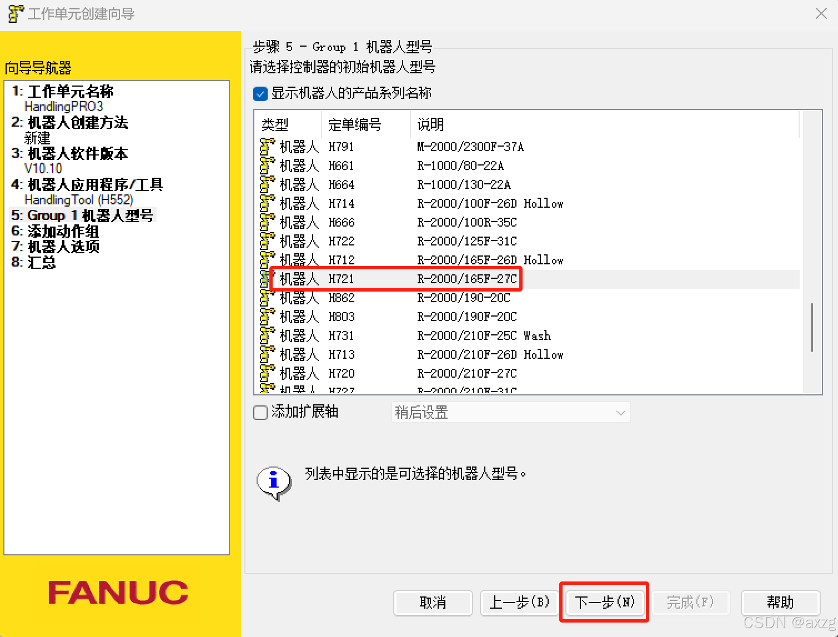Click HandlingTool (H552) under step 4
Viewport: 838px width, 637px height.
pos(79,199)
